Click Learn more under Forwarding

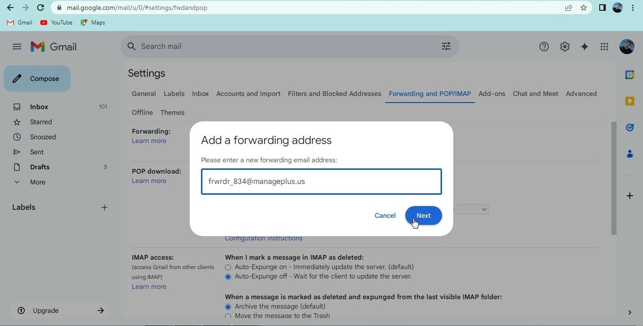click(x=149, y=141)
